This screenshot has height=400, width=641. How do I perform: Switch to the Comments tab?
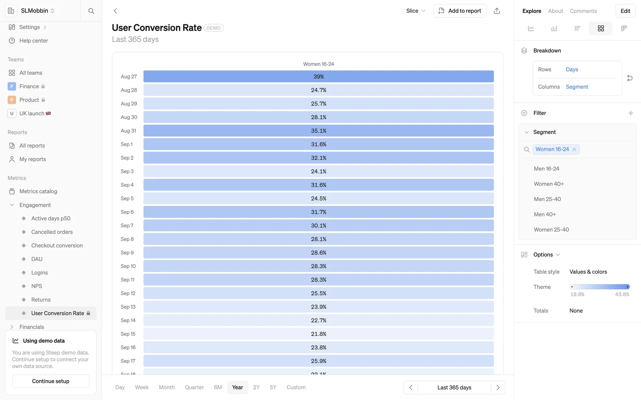tap(583, 11)
